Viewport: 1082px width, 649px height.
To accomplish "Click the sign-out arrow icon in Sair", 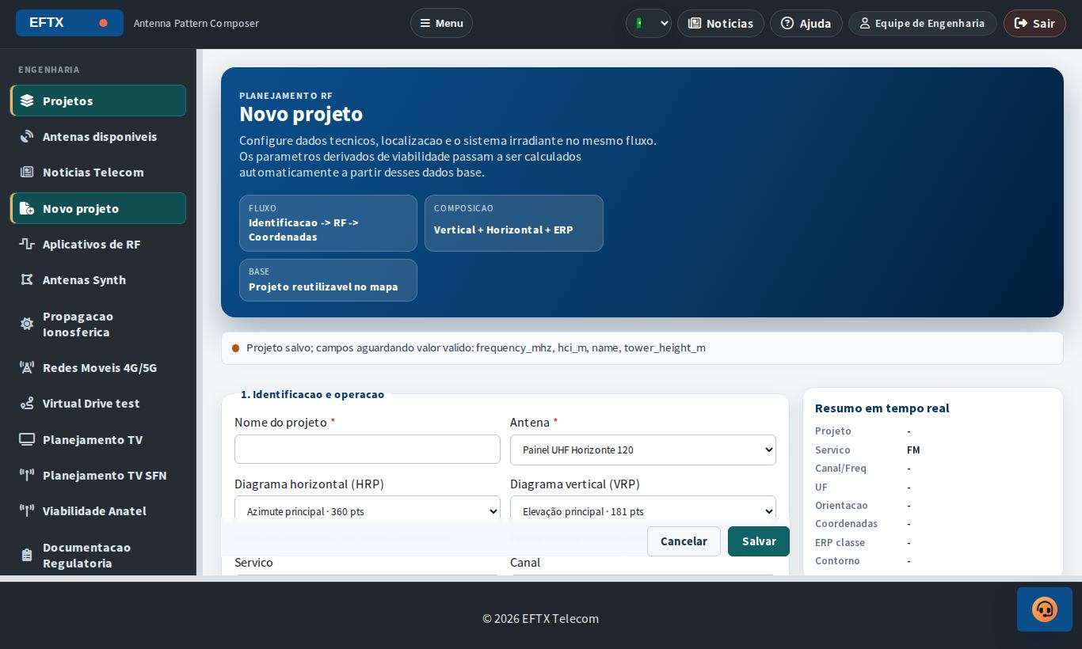I will click(1021, 23).
